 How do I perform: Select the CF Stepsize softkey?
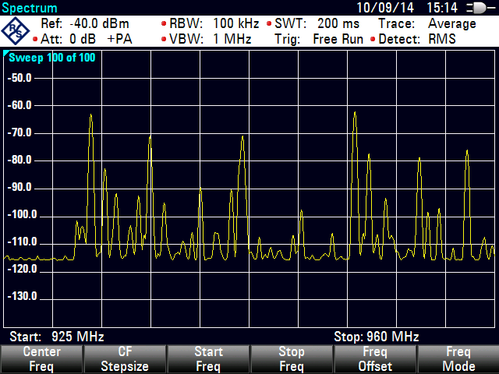point(125,359)
